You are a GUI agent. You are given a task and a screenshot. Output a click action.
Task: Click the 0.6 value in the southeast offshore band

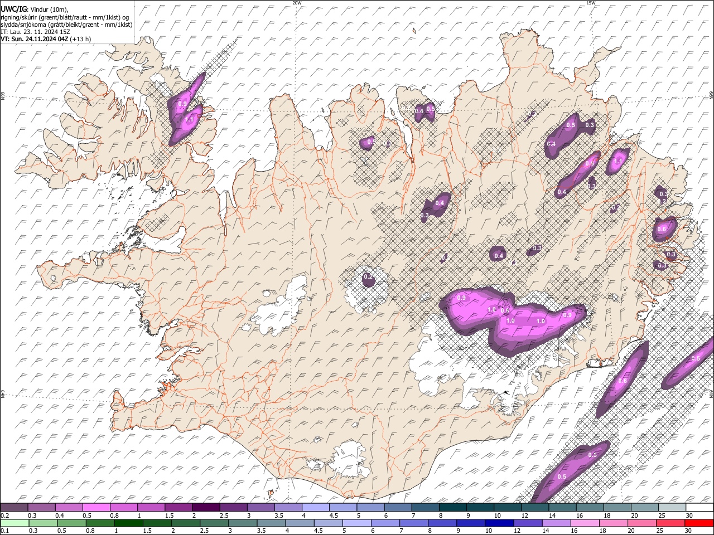pos(623,381)
